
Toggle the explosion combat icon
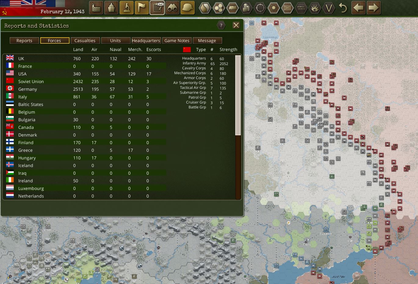[x=315, y=8]
